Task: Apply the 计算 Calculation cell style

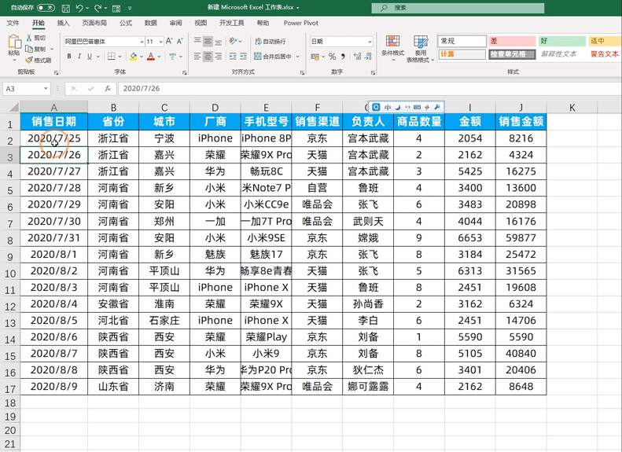Action: [462, 54]
